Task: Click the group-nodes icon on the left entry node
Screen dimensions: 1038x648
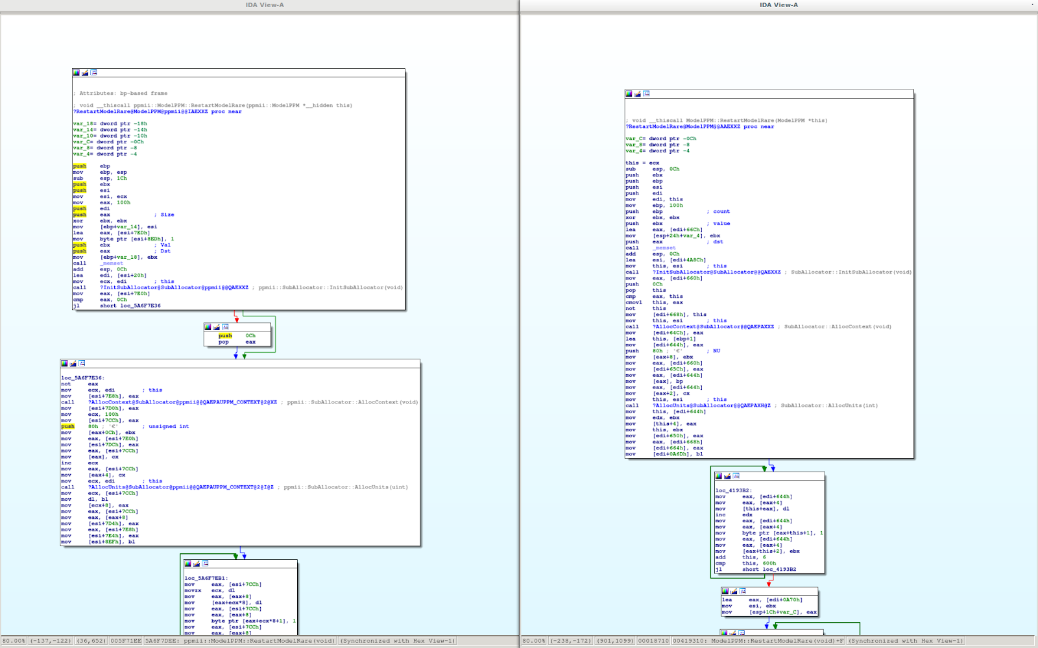Action: tap(93, 73)
